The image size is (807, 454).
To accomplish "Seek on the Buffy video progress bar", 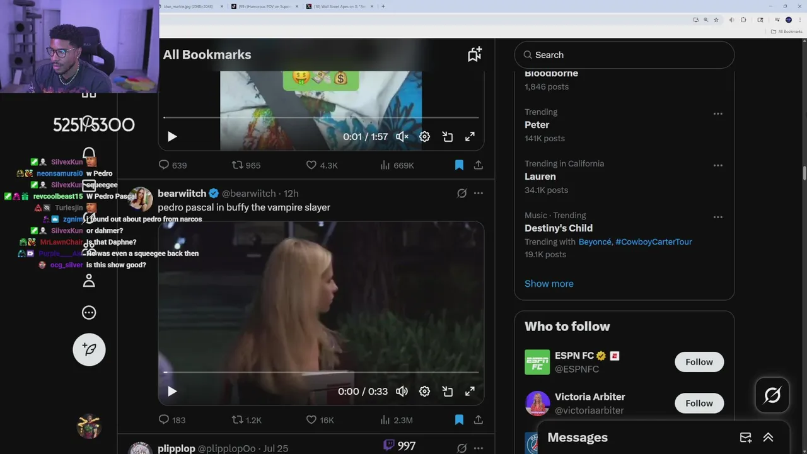I will [321, 372].
